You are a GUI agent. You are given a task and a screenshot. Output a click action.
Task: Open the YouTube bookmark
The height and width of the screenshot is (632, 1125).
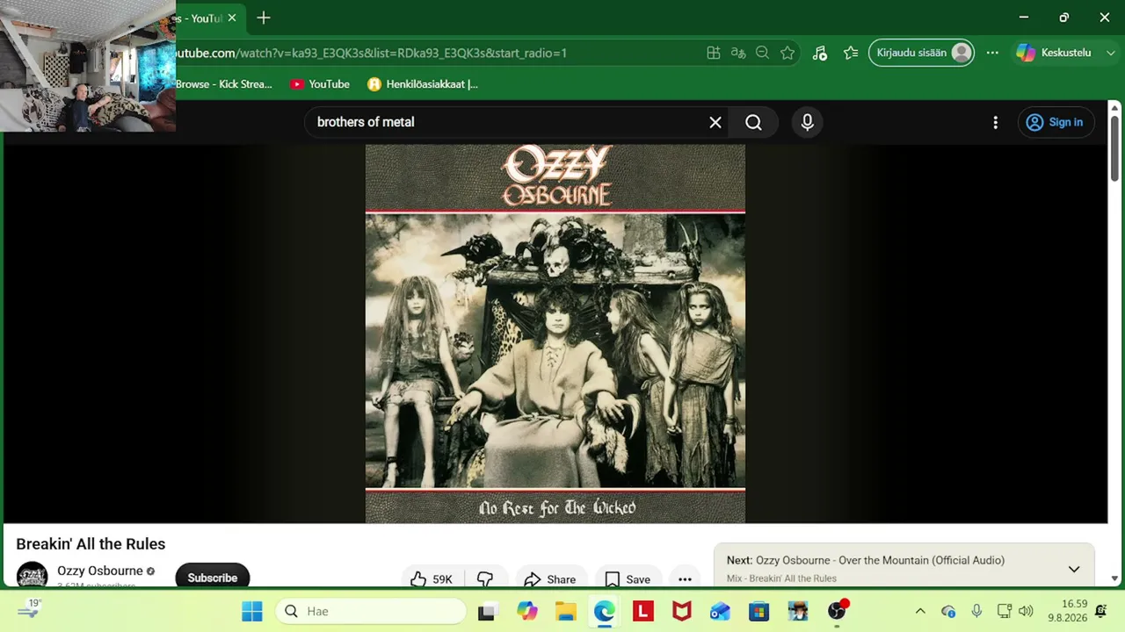320,84
